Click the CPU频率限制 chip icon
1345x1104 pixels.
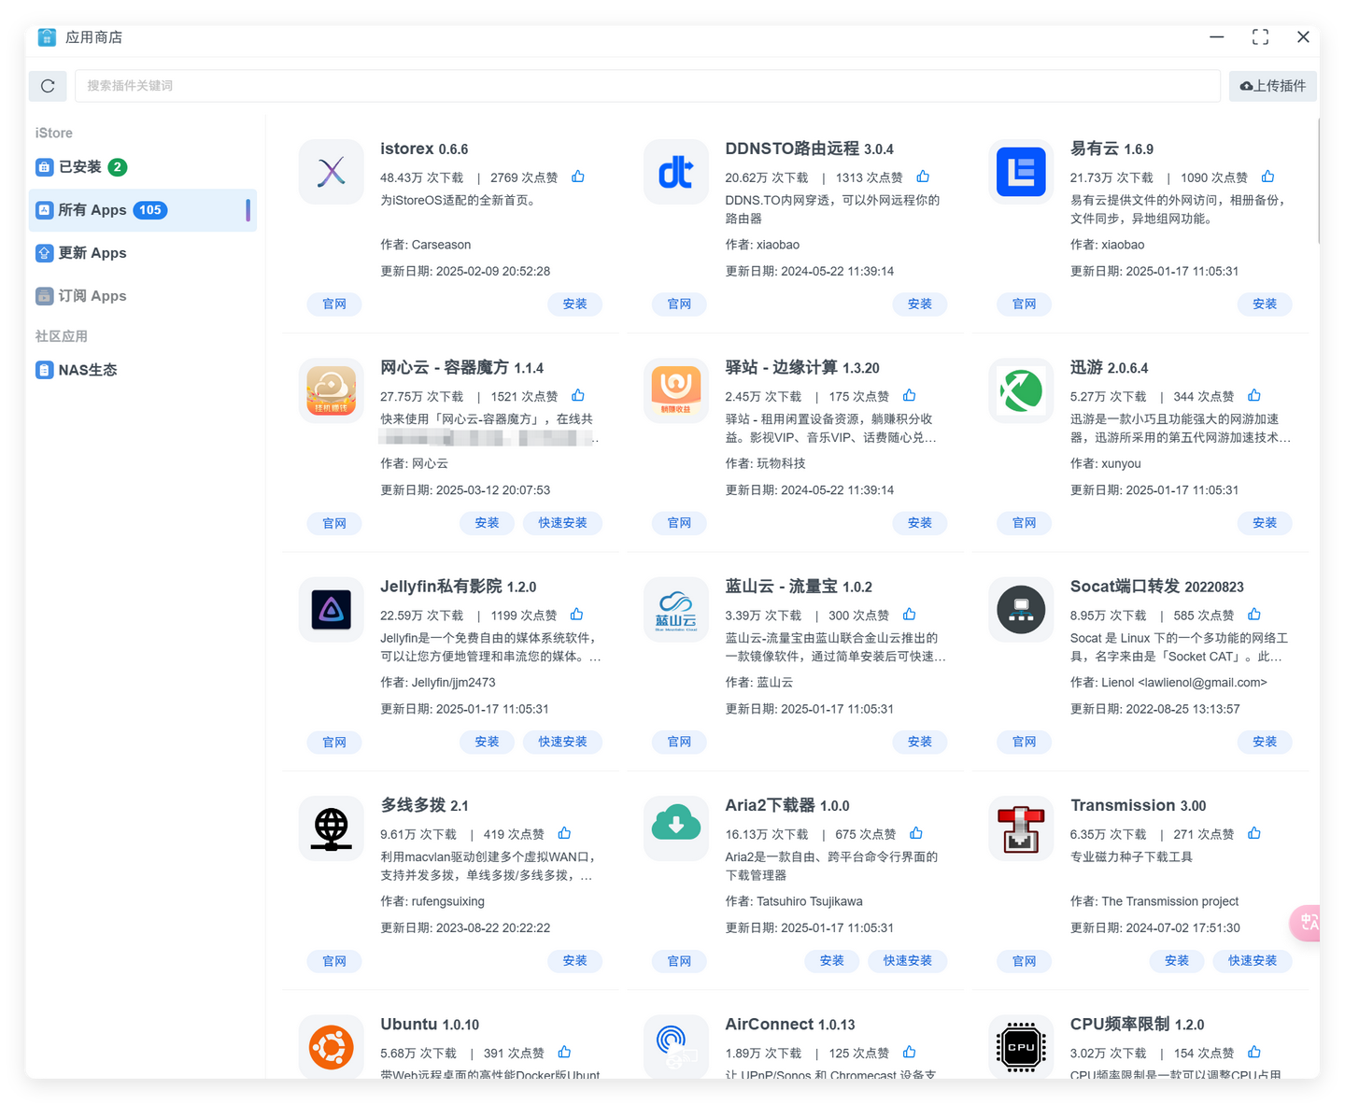1021,1047
